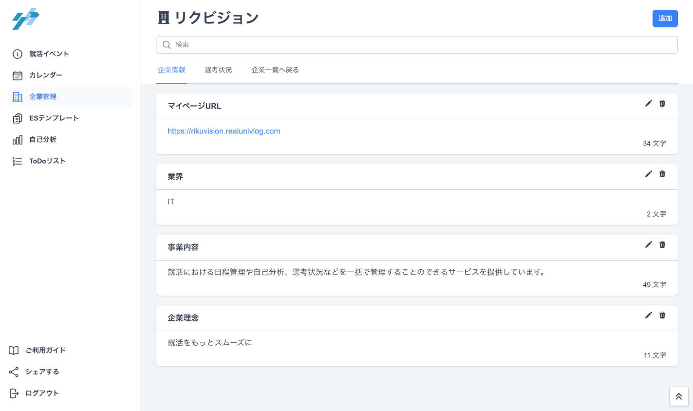Delete the 企業理念 entry via the trash icon
Viewport: 693px width, 411px height.
tap(662, 315)
